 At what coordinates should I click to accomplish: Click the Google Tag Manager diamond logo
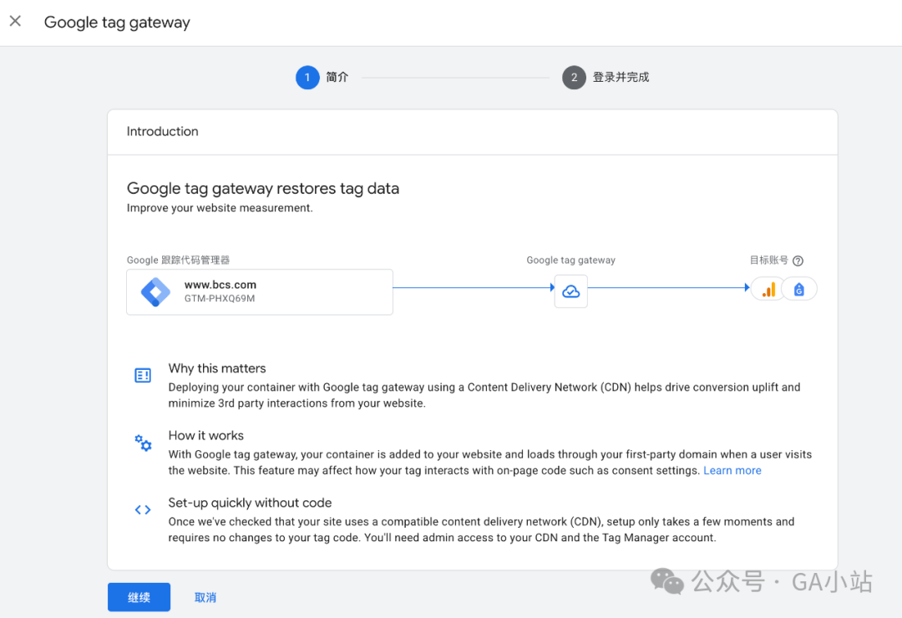click(156, 291)
